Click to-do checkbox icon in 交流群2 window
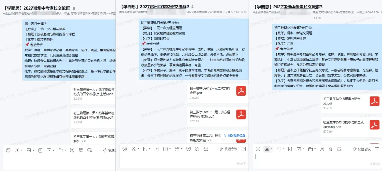The height and width of the screenshot is (171, 382). click(166, 149)
